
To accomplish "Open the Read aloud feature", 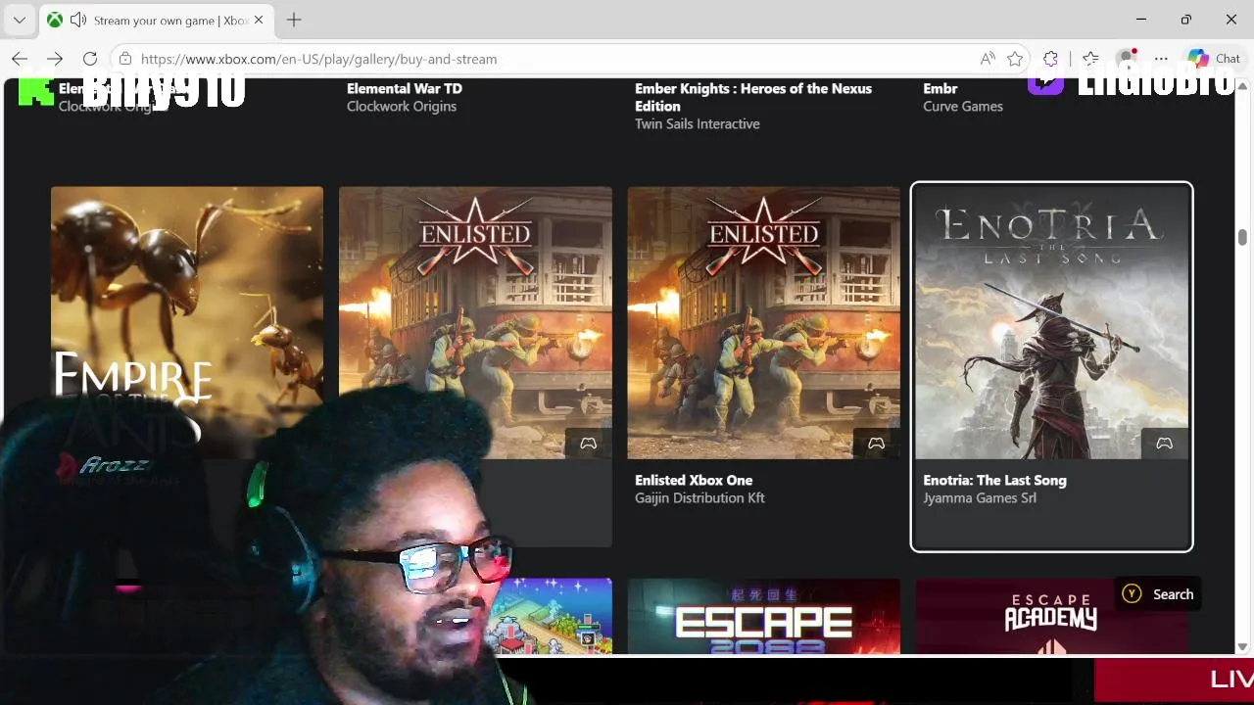I will (x=988, y=59).
